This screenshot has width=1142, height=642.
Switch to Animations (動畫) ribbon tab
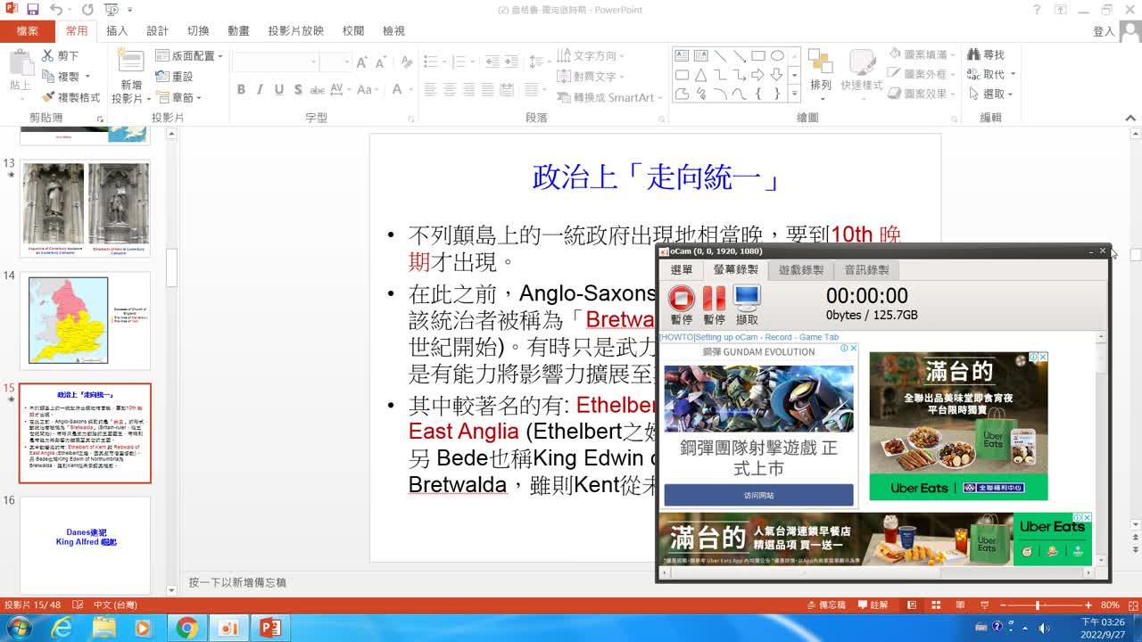[238, 31]
